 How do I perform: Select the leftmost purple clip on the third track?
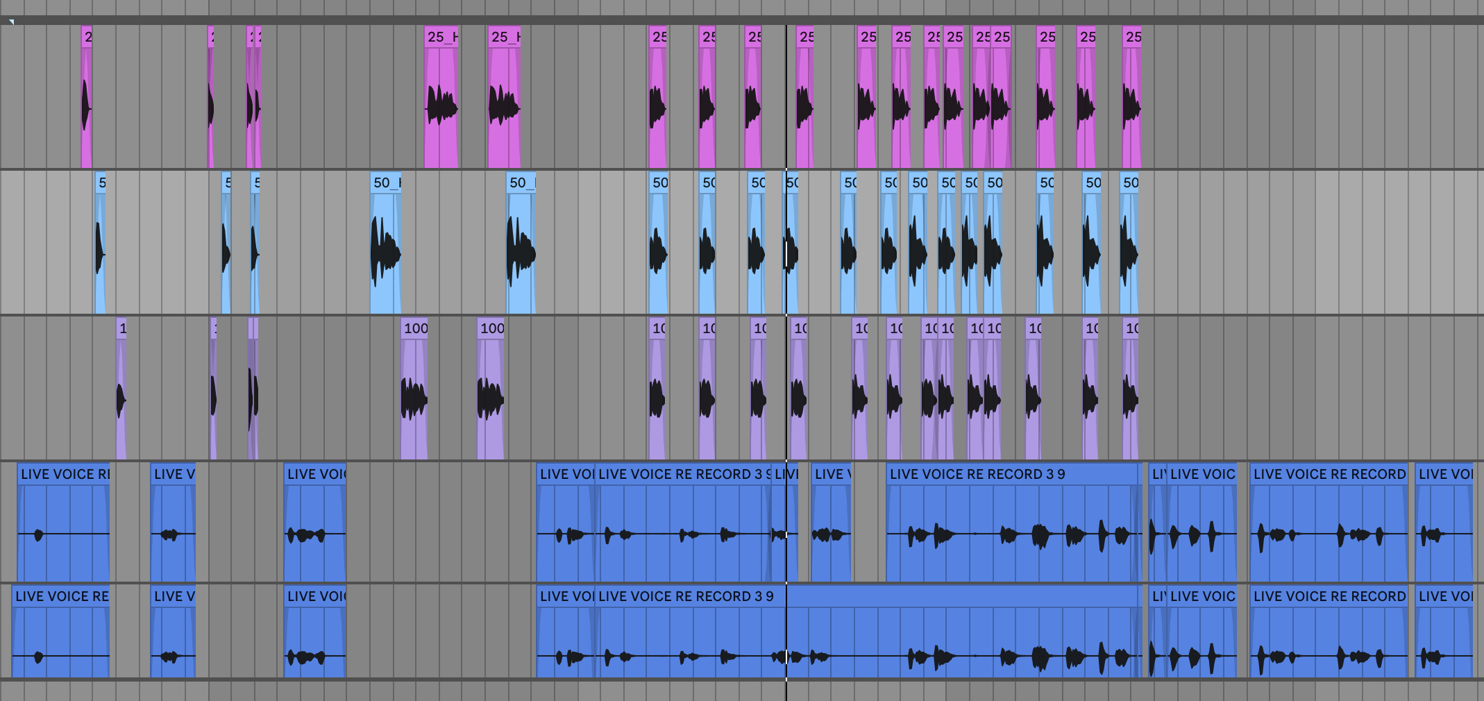[121, 389]
